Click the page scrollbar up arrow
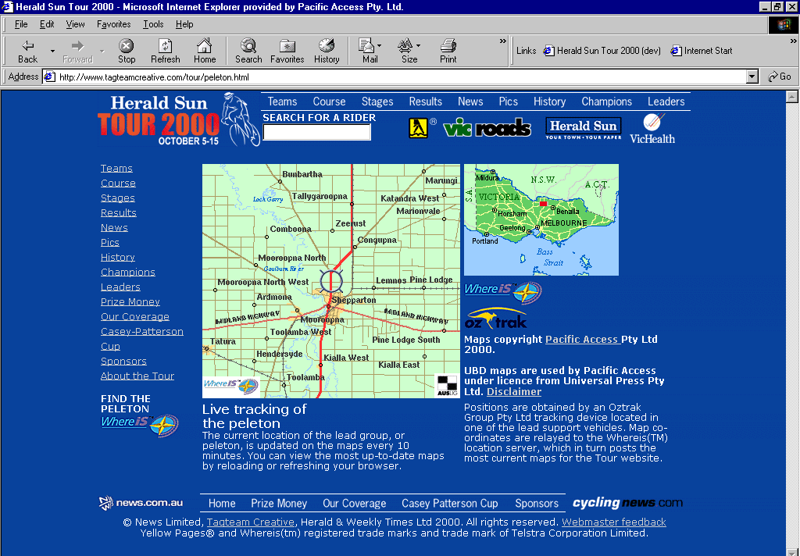The image size is (800, 556). coord(792,96)
